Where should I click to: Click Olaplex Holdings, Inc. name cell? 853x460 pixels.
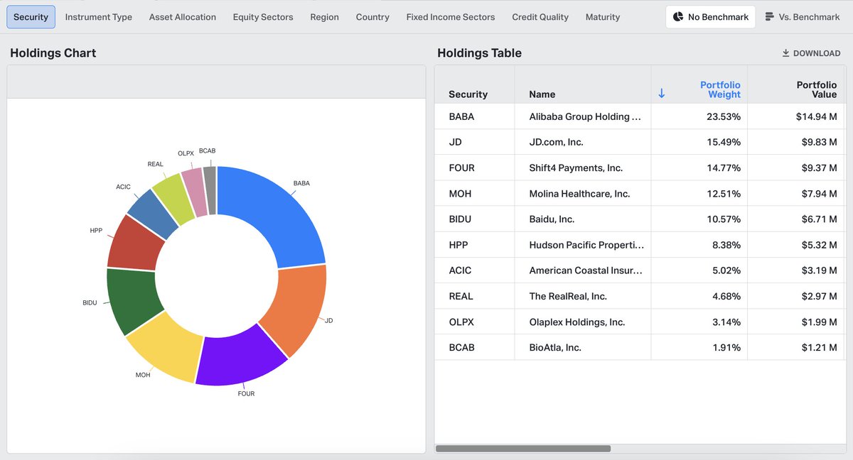tap(582, 322)
